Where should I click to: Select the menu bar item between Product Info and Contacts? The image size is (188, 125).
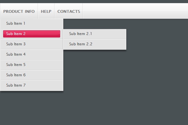[46, 12]
